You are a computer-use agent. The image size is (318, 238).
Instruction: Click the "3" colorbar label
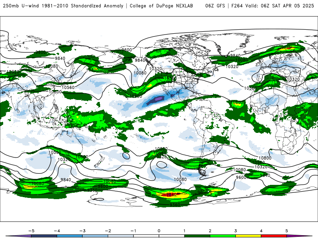236,231
